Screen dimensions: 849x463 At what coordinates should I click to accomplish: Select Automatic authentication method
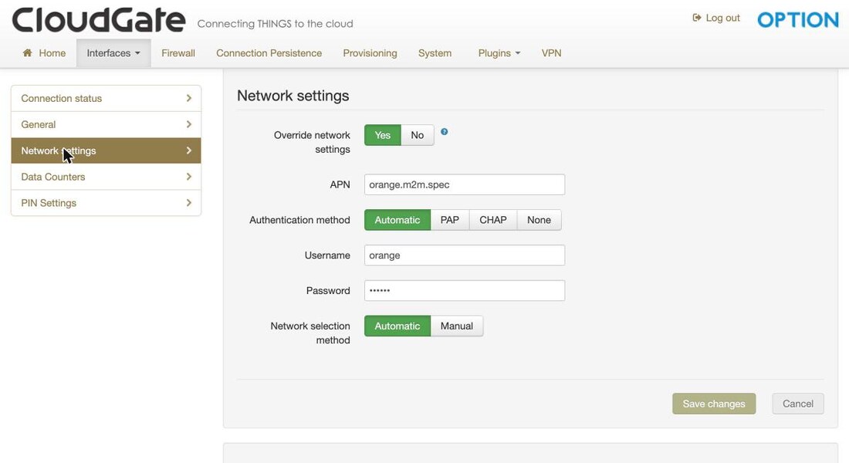(x=397, y=220)
